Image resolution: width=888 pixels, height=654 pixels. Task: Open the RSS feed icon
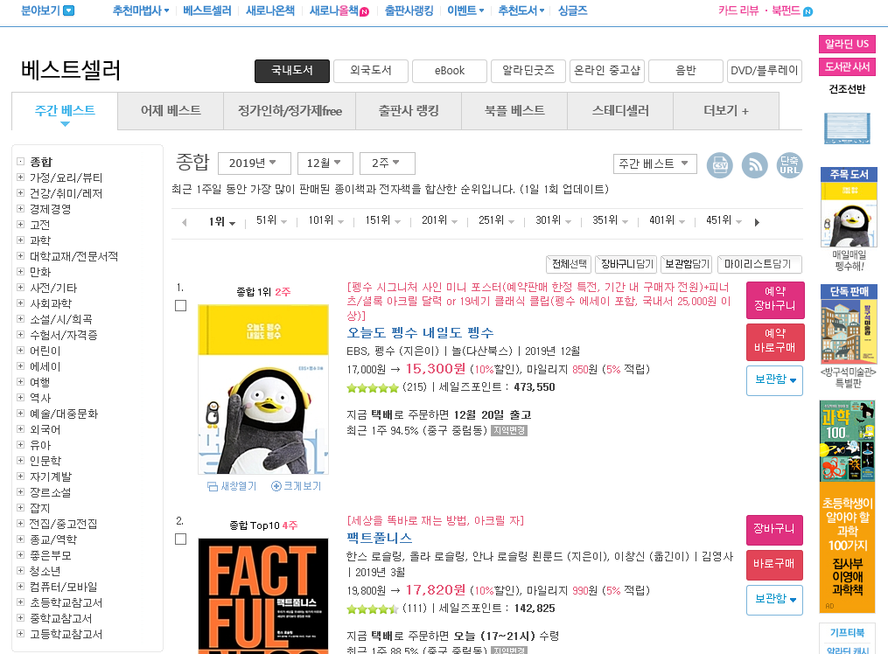[755, 165]
